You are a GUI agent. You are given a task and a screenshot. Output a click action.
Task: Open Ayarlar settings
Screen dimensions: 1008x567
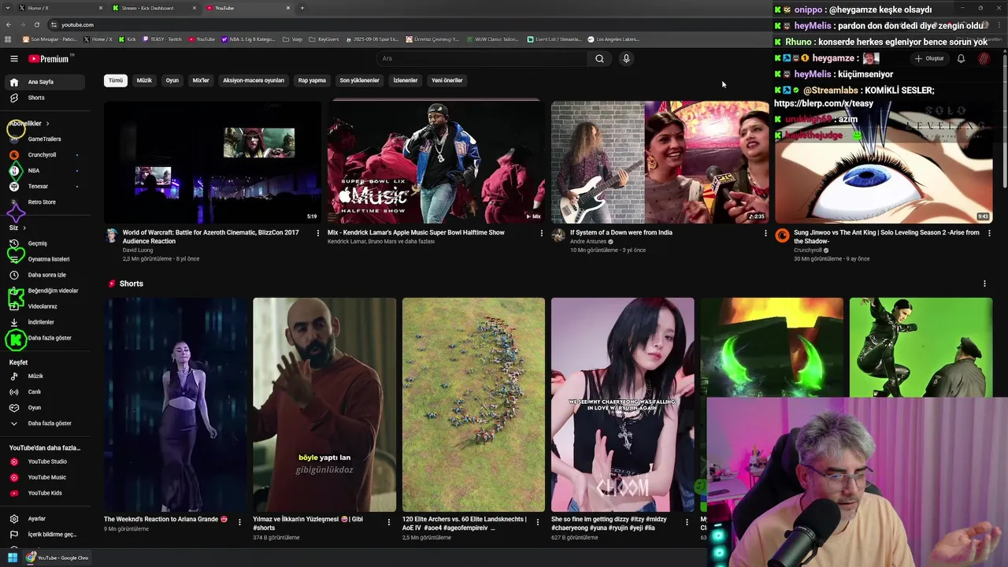tap(46, 519)
